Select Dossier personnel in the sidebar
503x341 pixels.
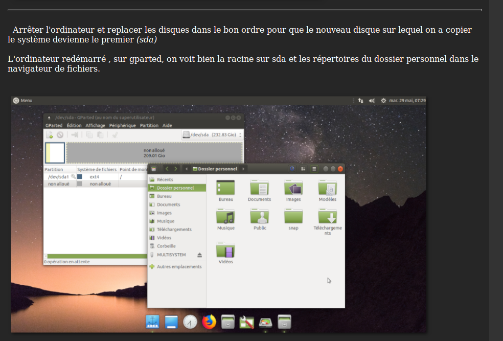tap(177, 188)
